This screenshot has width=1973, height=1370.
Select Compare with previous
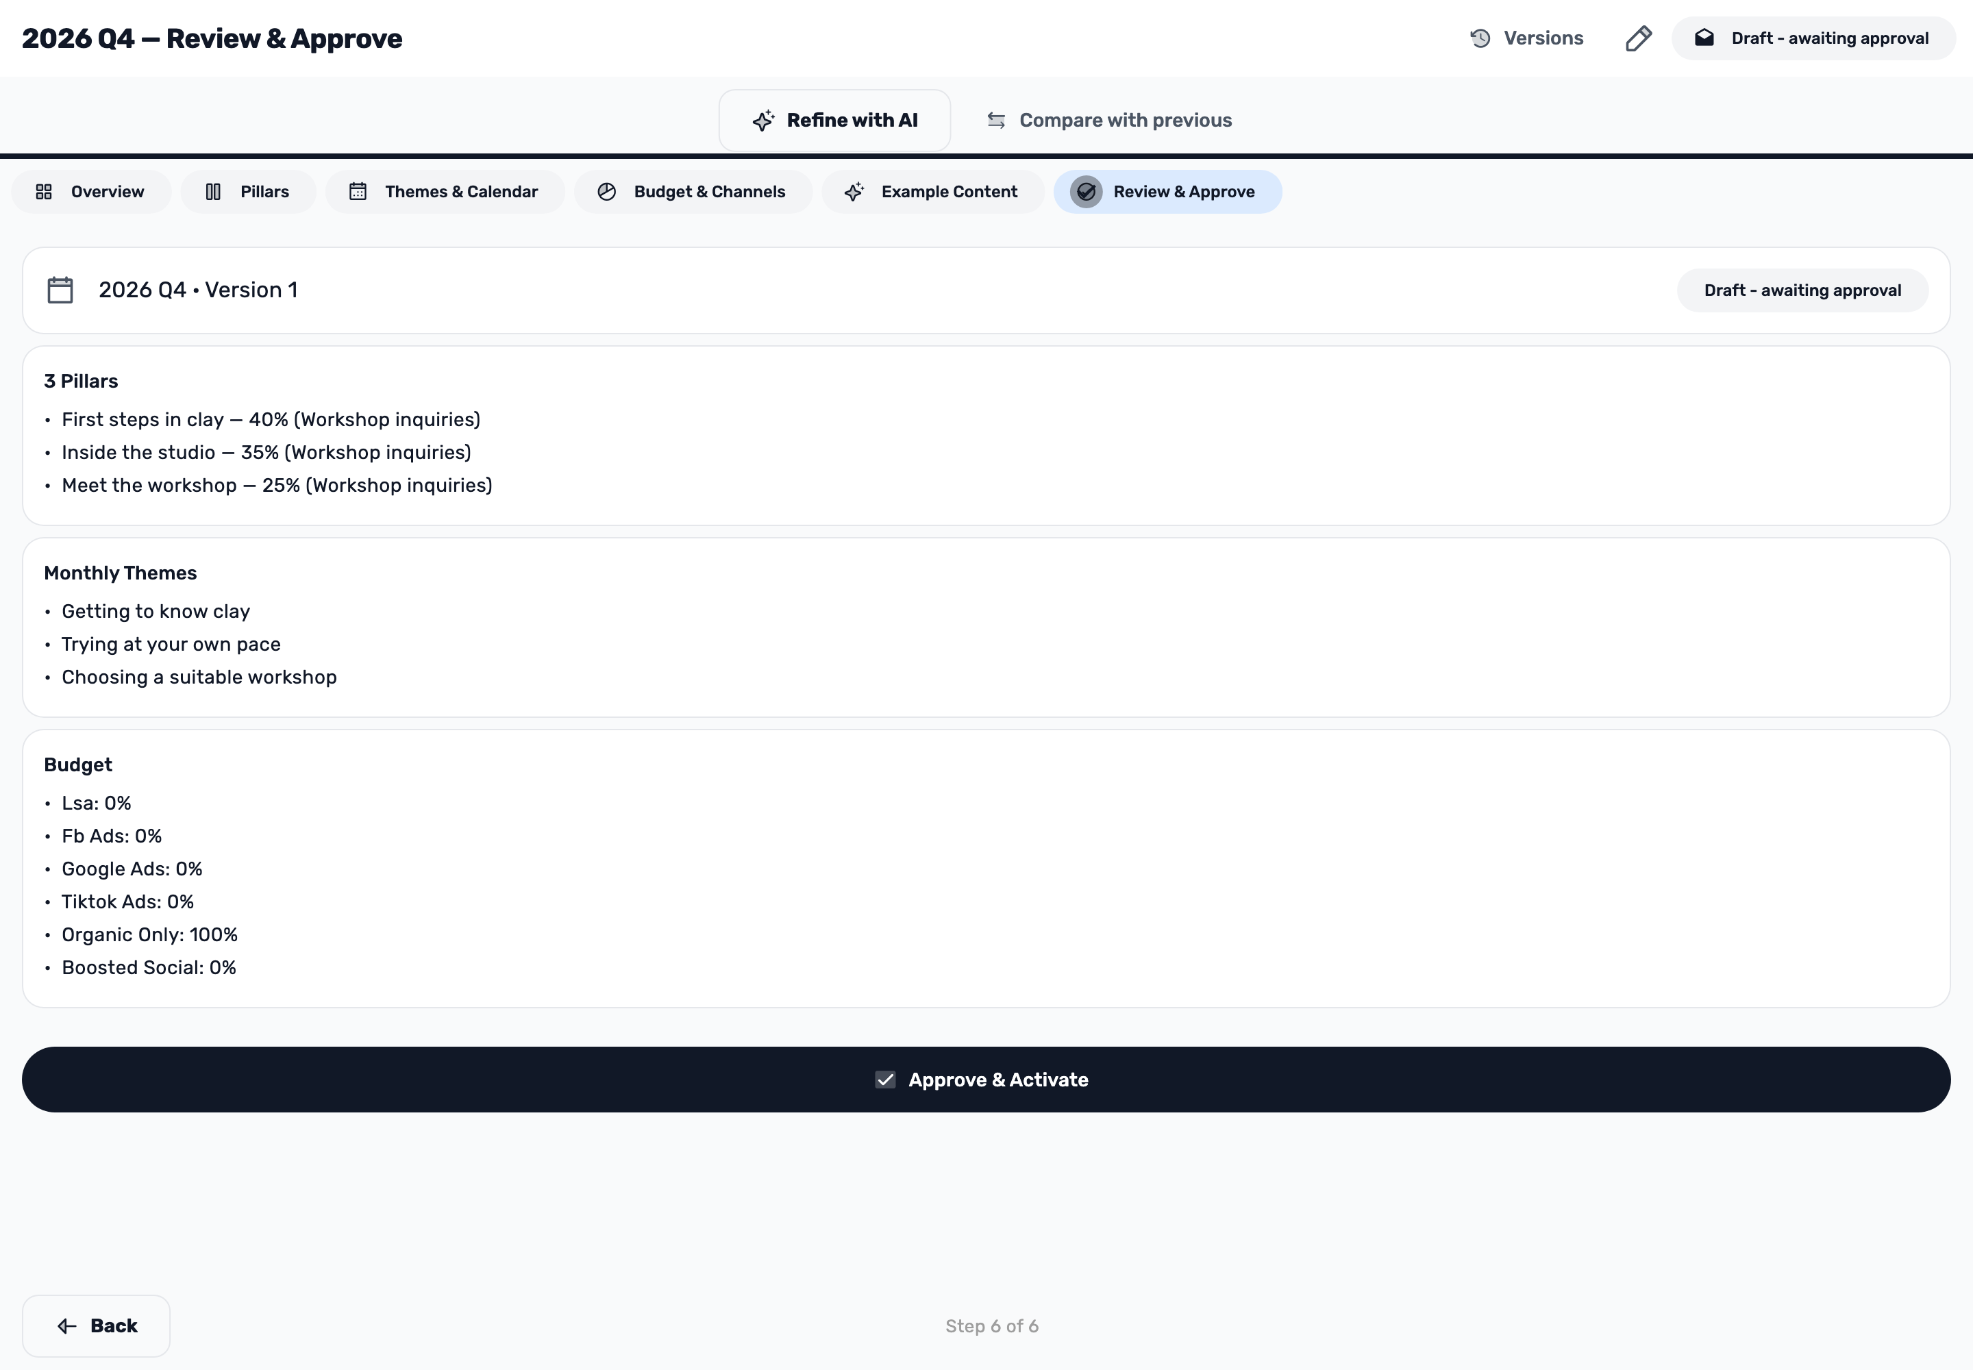(x=1109, y=120)
